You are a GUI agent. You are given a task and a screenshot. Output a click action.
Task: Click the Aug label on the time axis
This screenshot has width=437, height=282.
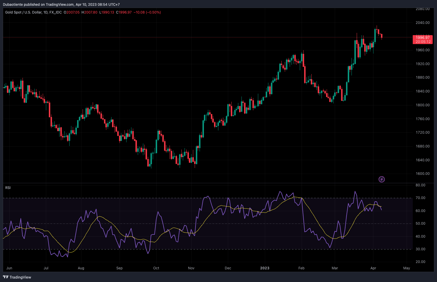[x=81, y=268]
